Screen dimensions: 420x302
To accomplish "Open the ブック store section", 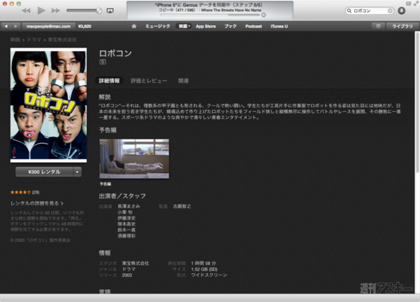I will tap(230, 27).
